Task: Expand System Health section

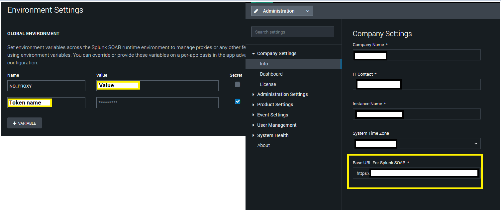Action: pos(272,135)
